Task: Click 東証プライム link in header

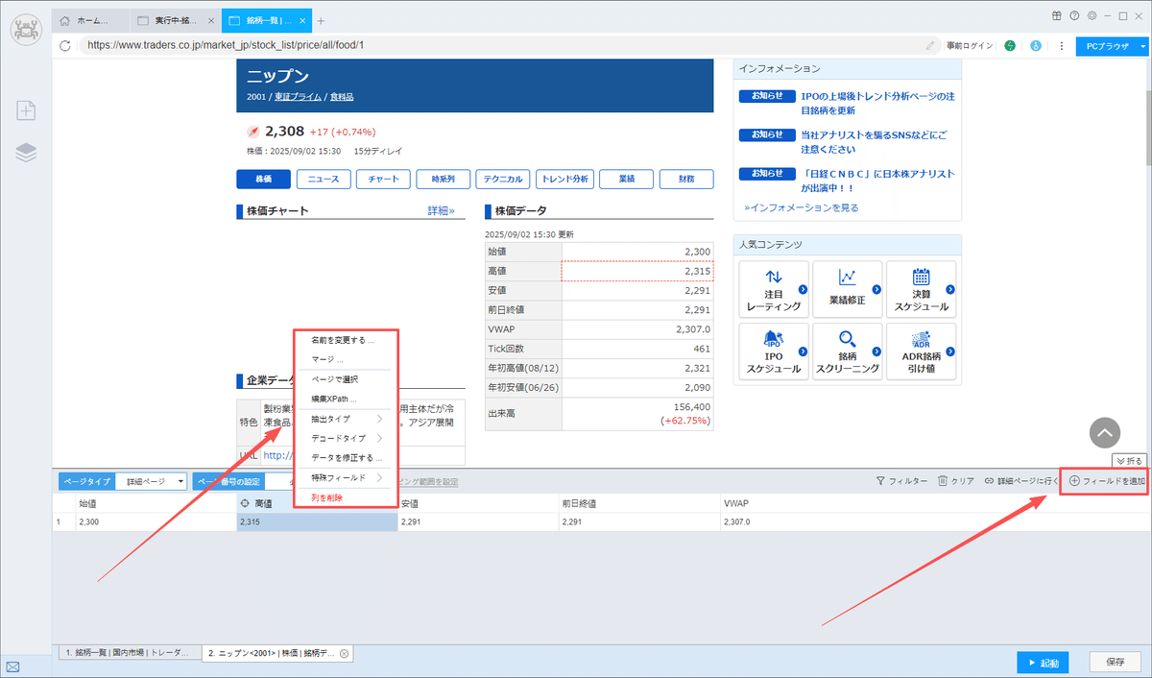Action: (298, 96)
